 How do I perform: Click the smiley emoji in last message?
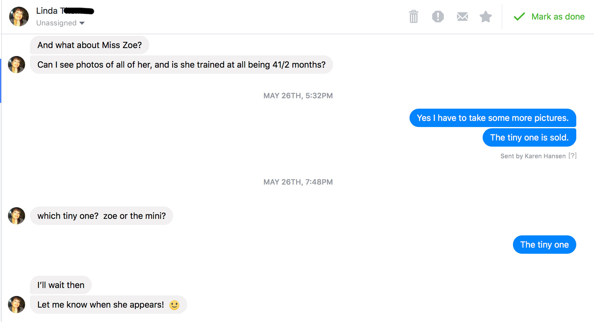[x=174, y=305]
